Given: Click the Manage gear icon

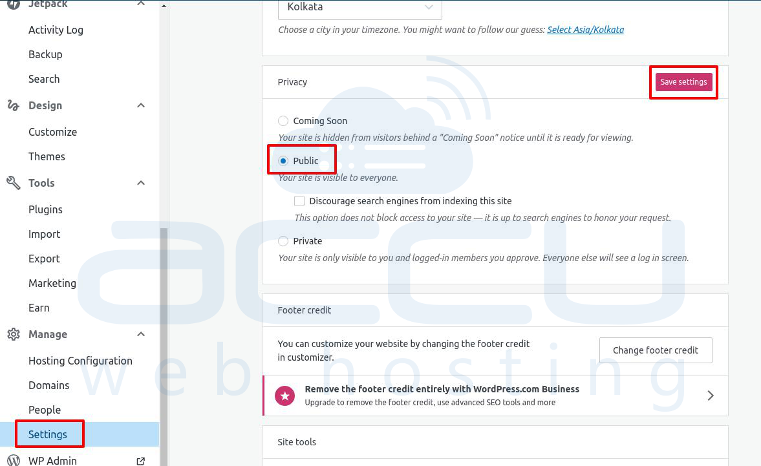Looking at the screenshot, I should pyautogui.click(x=13, y=334).
